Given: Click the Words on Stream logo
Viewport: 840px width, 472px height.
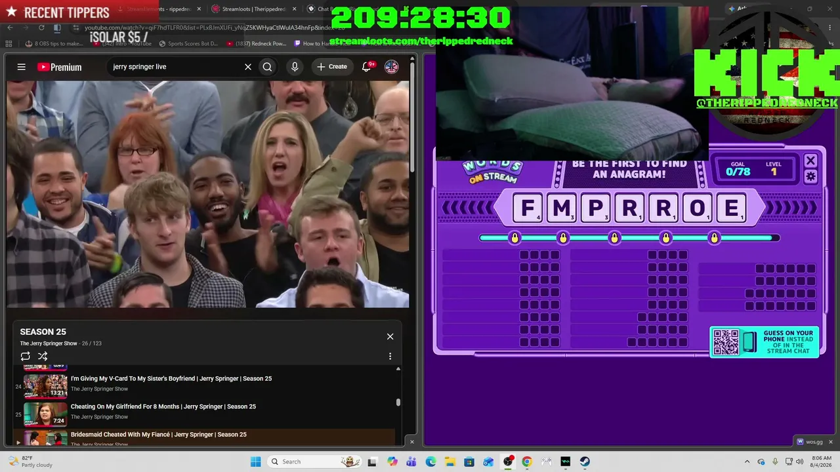Looking at the screenshot, I should [x=492, y=171].
